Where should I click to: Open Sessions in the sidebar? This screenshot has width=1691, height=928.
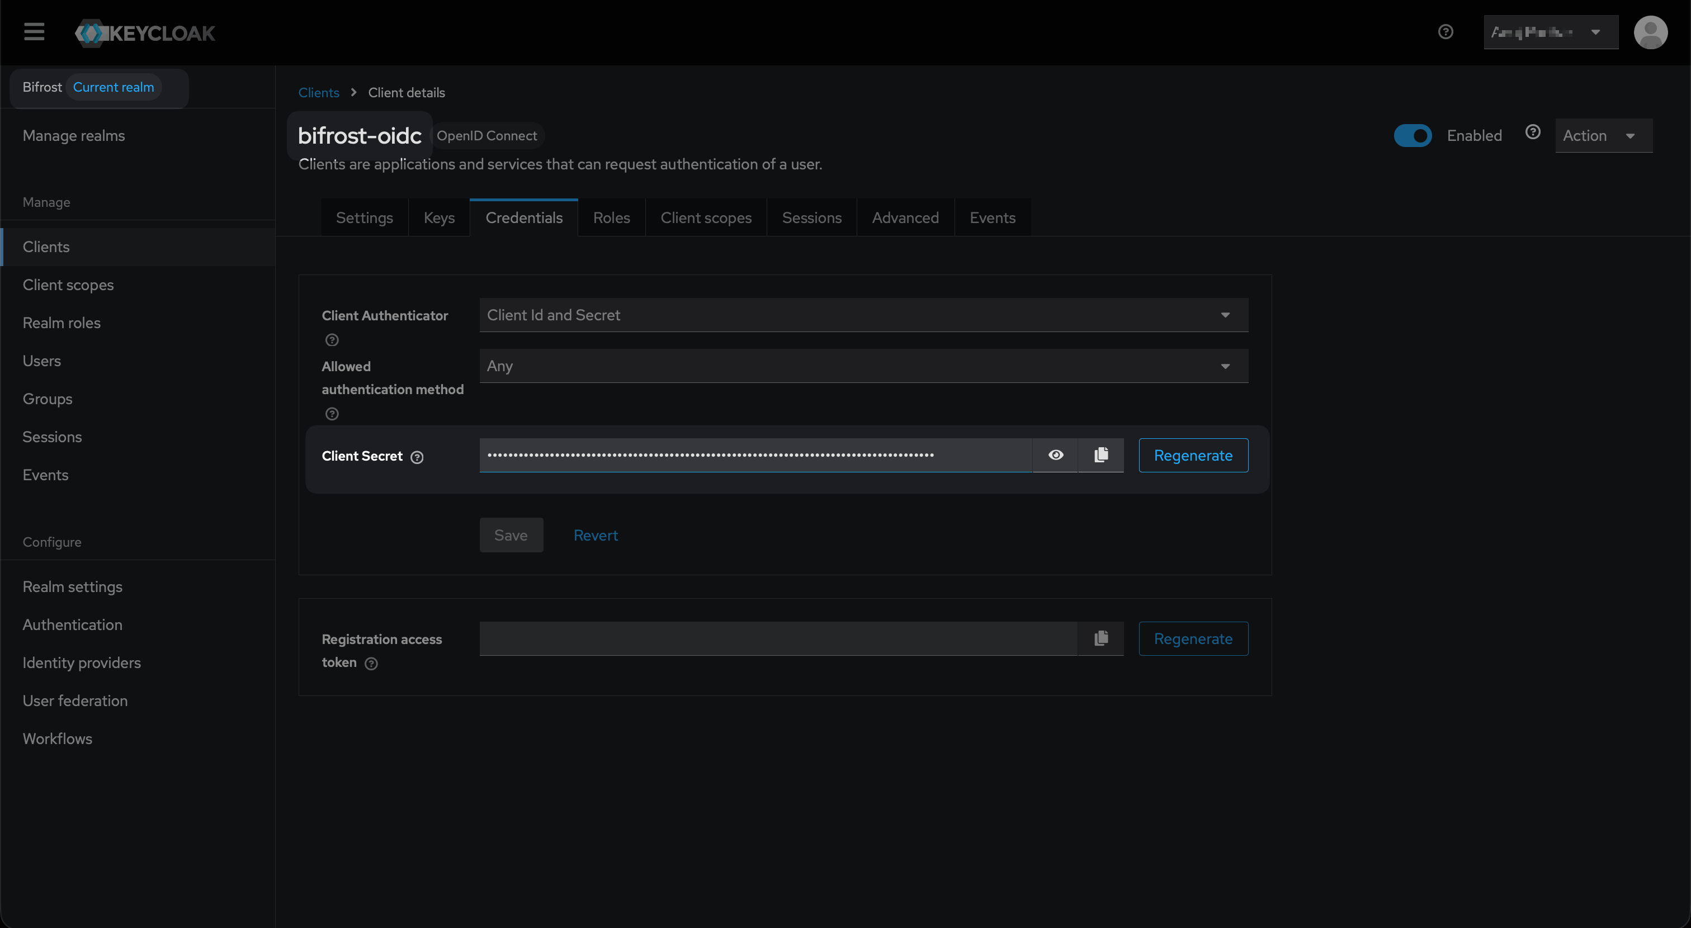point(138,437)
